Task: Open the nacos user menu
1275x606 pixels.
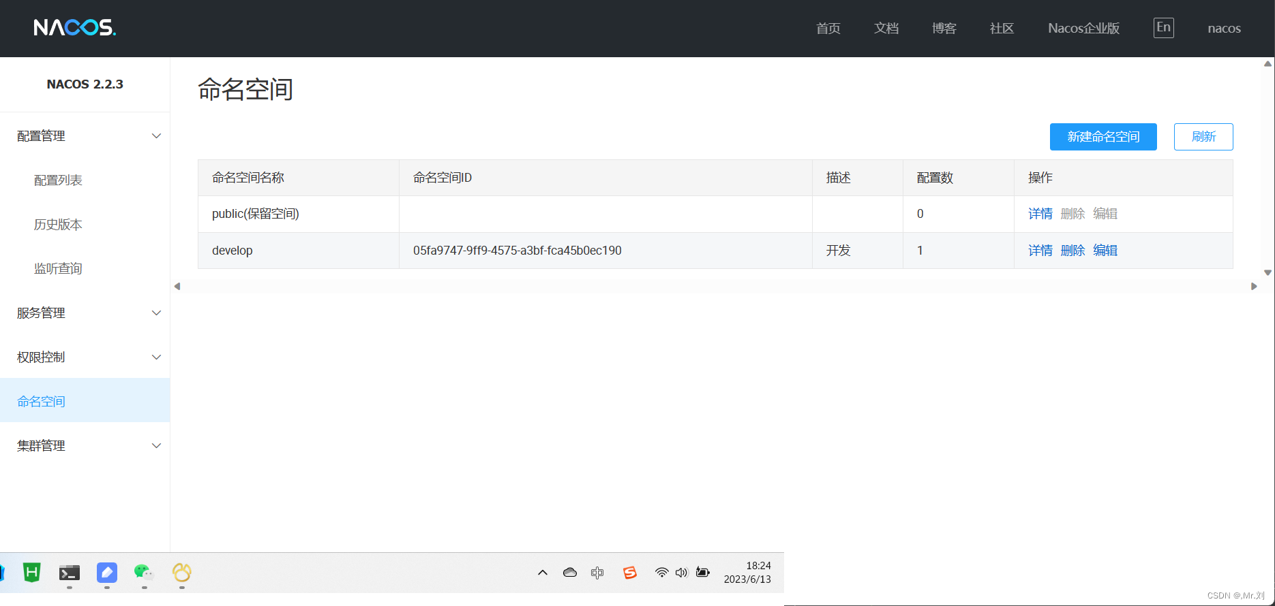Action: [1224, 29]
